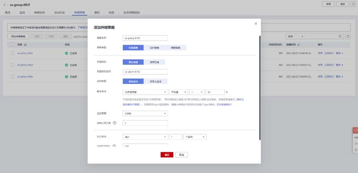Select 自定义监控 monitoring type

[x=155, y=81]
